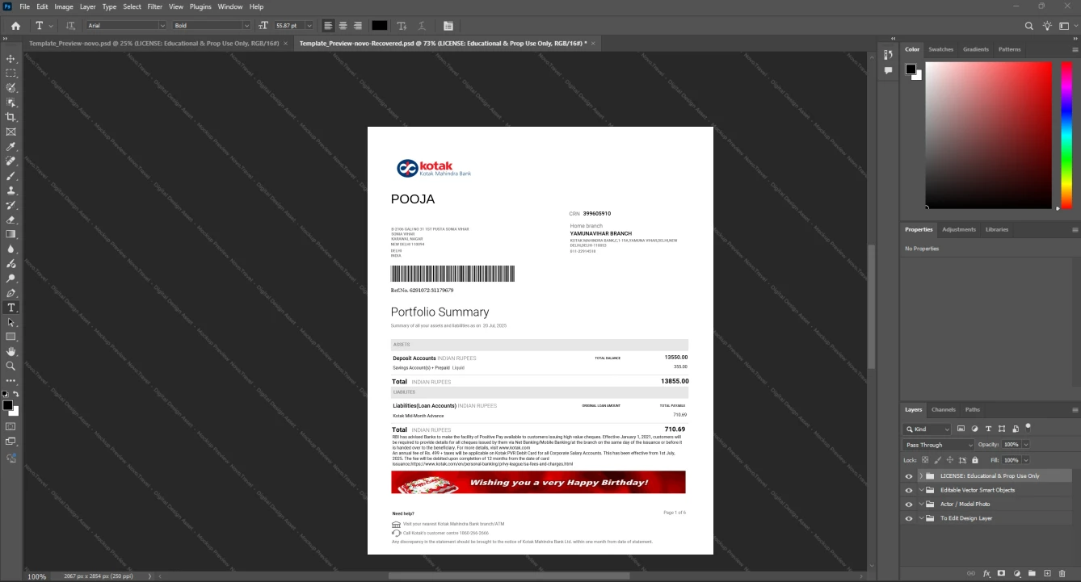Screen dimensions: 1081x582
Task: Open the Libraries tab
Action: (997, 229)
